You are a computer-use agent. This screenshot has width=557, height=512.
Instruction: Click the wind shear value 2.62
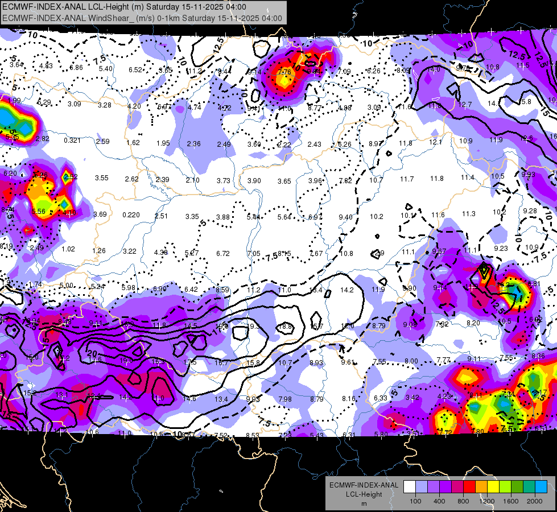tap(132, 179)
